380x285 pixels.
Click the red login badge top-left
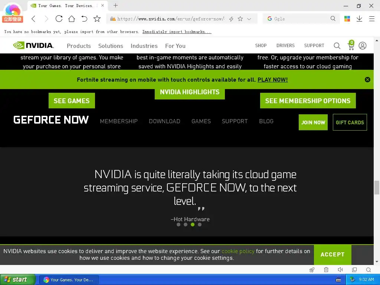click(x=13, y=19)
